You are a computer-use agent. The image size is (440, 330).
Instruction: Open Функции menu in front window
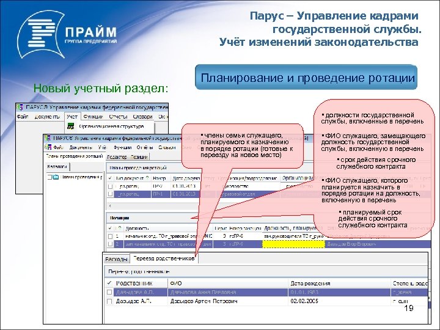pos(123,147)
